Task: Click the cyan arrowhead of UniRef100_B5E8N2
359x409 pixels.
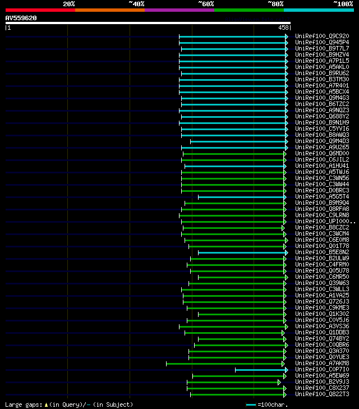Action: click(287, 253)
